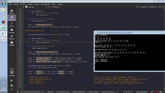Toggle the left sidebar visibility

(18, 92)
